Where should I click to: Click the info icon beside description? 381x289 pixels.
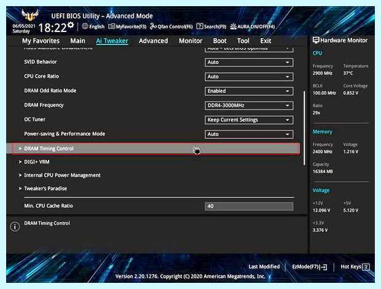point(15,226)
